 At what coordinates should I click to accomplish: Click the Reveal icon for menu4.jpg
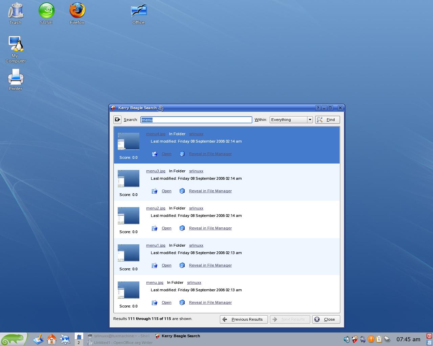(x=182, y=154)
